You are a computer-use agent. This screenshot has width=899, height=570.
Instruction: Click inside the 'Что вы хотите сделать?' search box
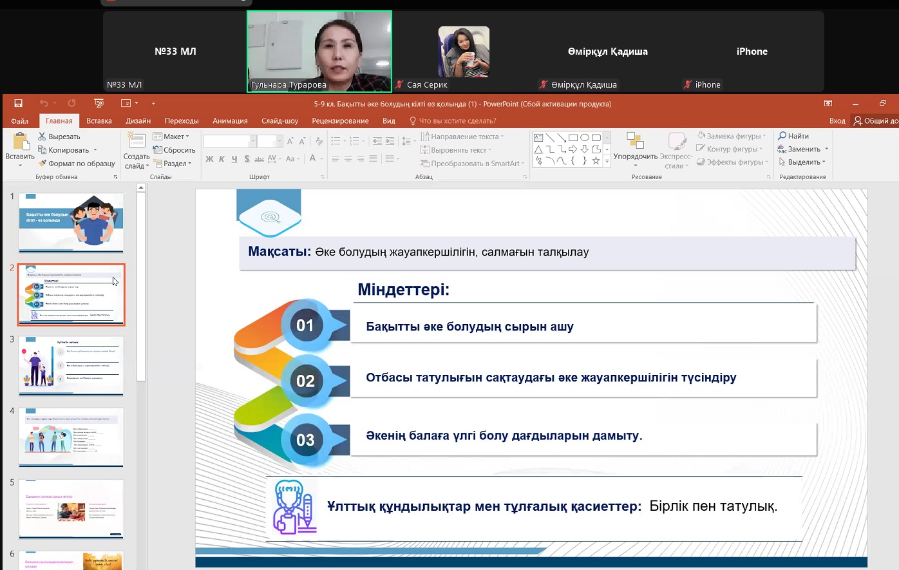457,121
